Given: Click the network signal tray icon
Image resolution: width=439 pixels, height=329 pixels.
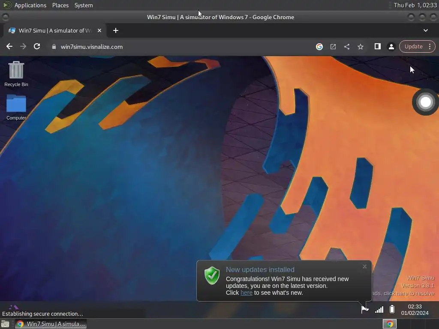Looking at the screenshot, I should [x=379, y=309].
